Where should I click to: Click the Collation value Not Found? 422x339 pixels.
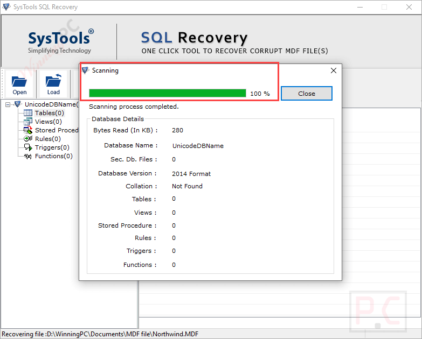pyautogui.click(x=187, y=186)
